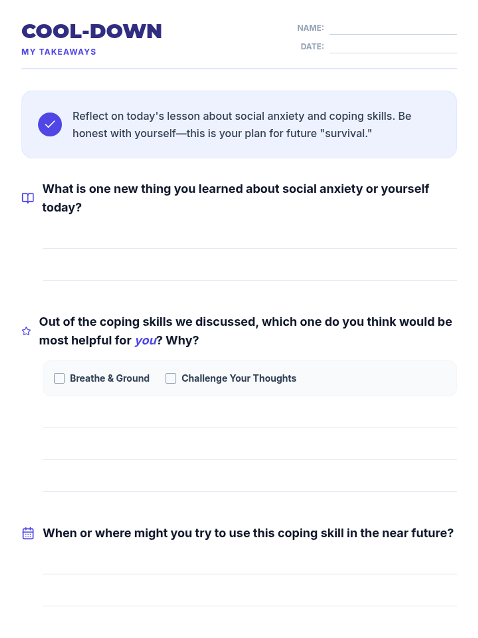Click the COOL-DOWN title
Viewport: 478px width, 638px height.
[92, 32]
